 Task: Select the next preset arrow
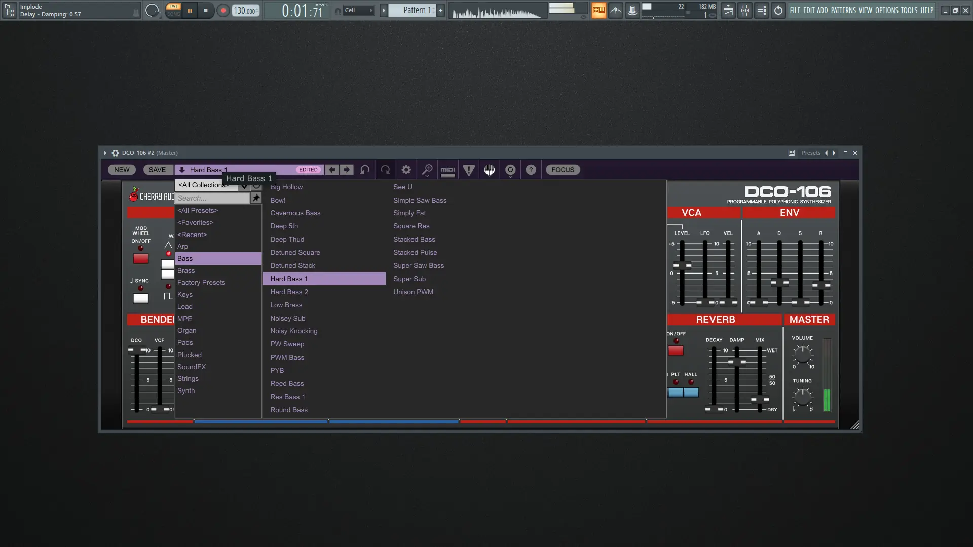(x=347, y=170)
